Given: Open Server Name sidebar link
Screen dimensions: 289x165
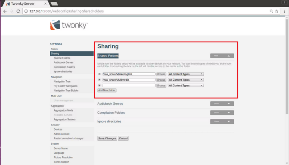Looking at the screenshot, I should pos(61,148).
